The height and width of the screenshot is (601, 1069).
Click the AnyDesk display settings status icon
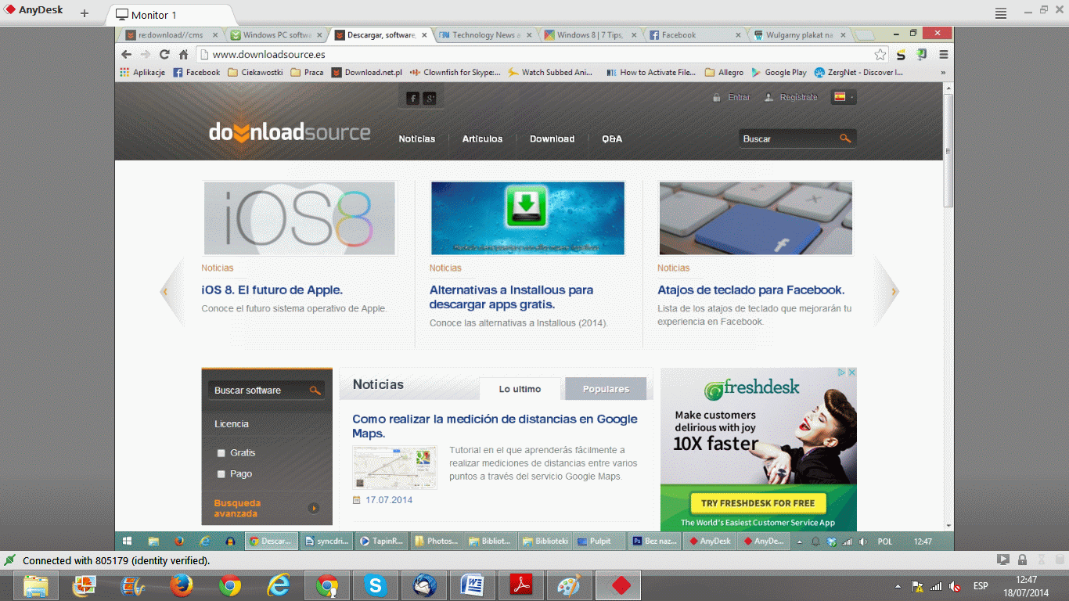pyautogui.click(x=1002, y=560)
